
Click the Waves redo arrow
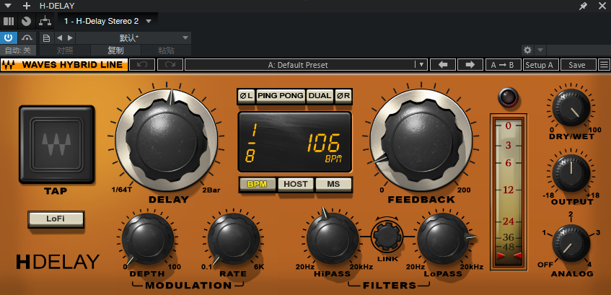[170, 65]
